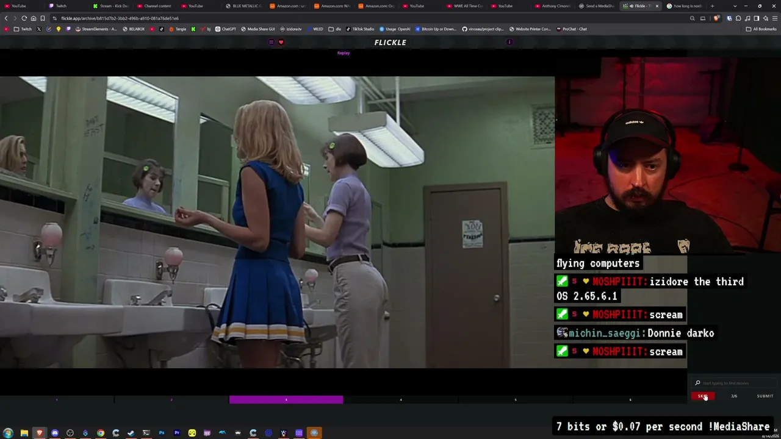This screenshot has width=781, height=439.
Task: Click the address bar URL
Action: [120, 18]
